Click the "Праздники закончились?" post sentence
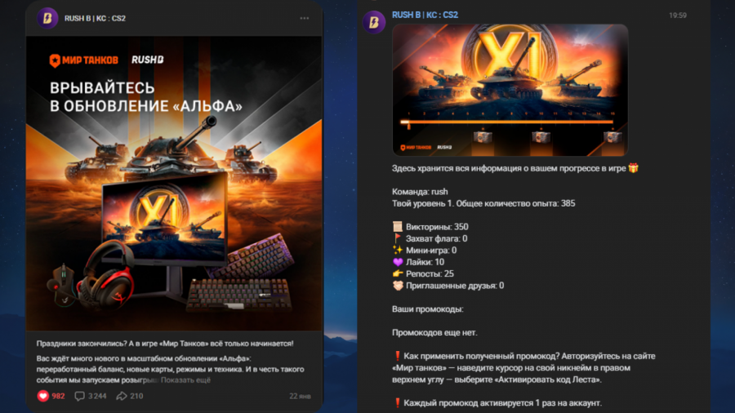Screen dimensions: 735x413 point(165,344)
